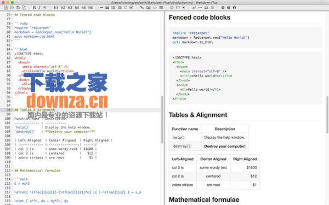Image resolution: width=329 pixels, height=205 pixels.
Task: Click 'puts markdown.to_html' in the preview code block
Action: [192, 42]
